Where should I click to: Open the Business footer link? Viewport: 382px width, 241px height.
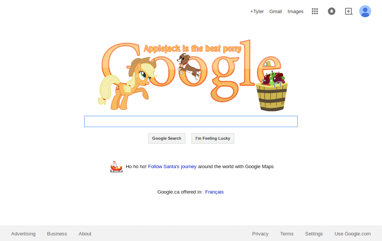click(x=57, y=234)
